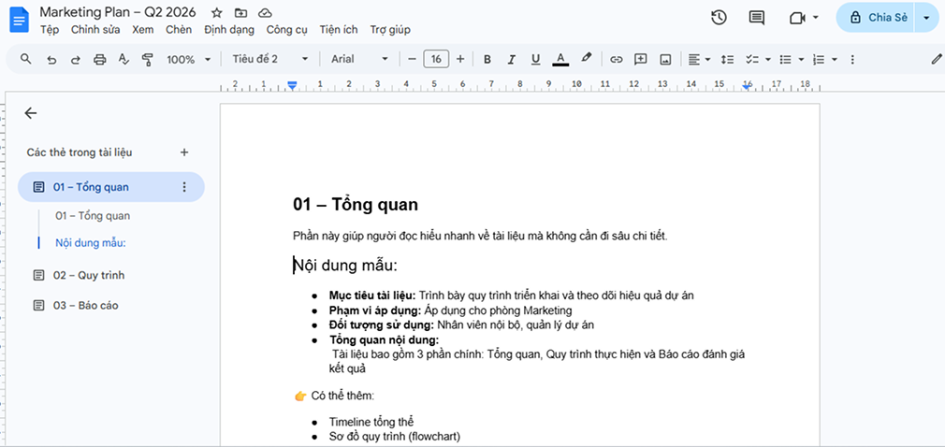This screenshot has width=945, height=447.
Task: Open the comments panel icon
Action: tap(756, 18)
